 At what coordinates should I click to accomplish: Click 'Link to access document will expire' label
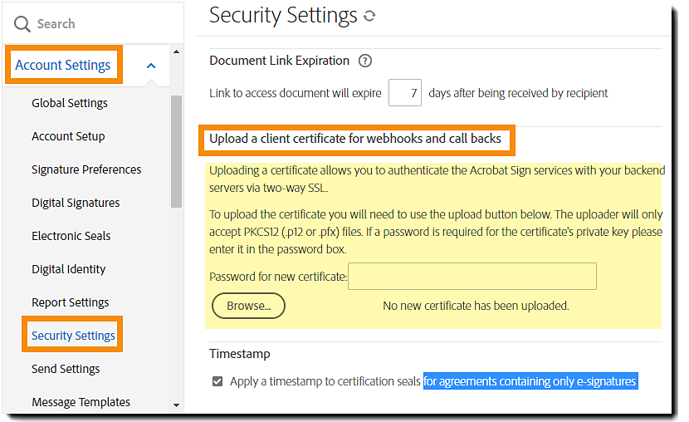[296, 93]
